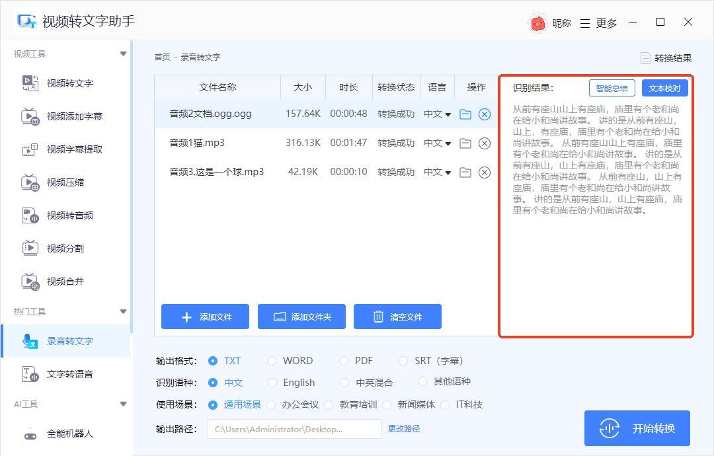Collapse the 热门工具 section
The width and height of the screenshot is (714, 456).
(x=123, y=311)
